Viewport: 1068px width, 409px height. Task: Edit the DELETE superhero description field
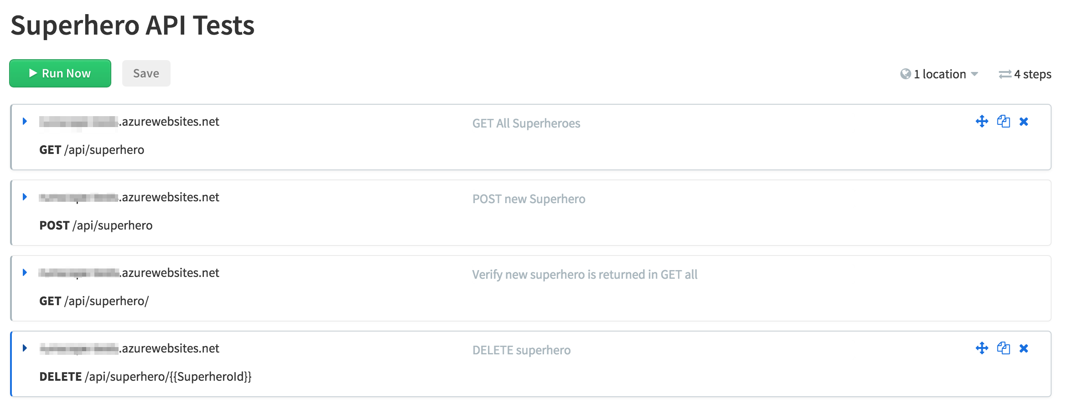521,350
